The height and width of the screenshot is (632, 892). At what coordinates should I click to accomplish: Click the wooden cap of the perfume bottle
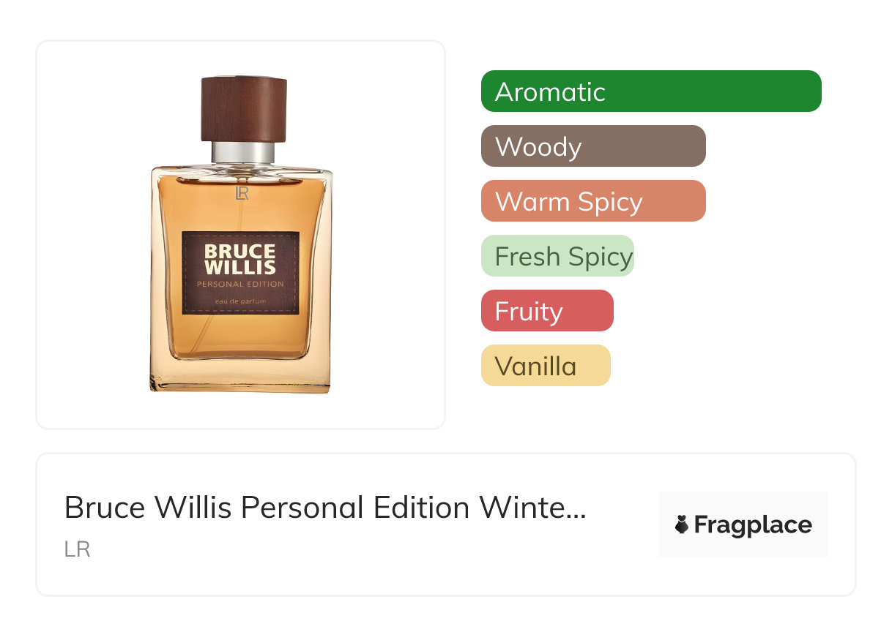tap(244, 108)
